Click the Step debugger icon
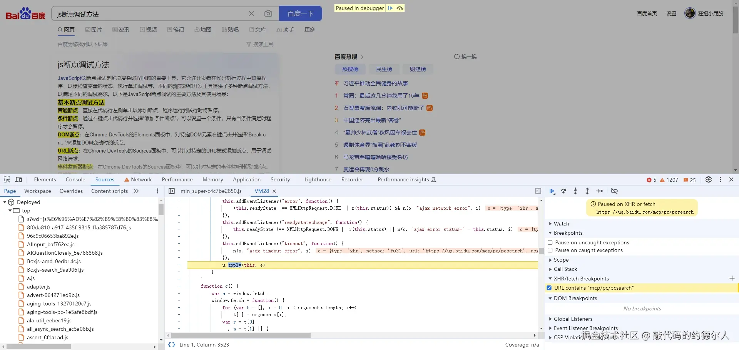739x350 pixels. pyautogui.click(x=599, y=191)
